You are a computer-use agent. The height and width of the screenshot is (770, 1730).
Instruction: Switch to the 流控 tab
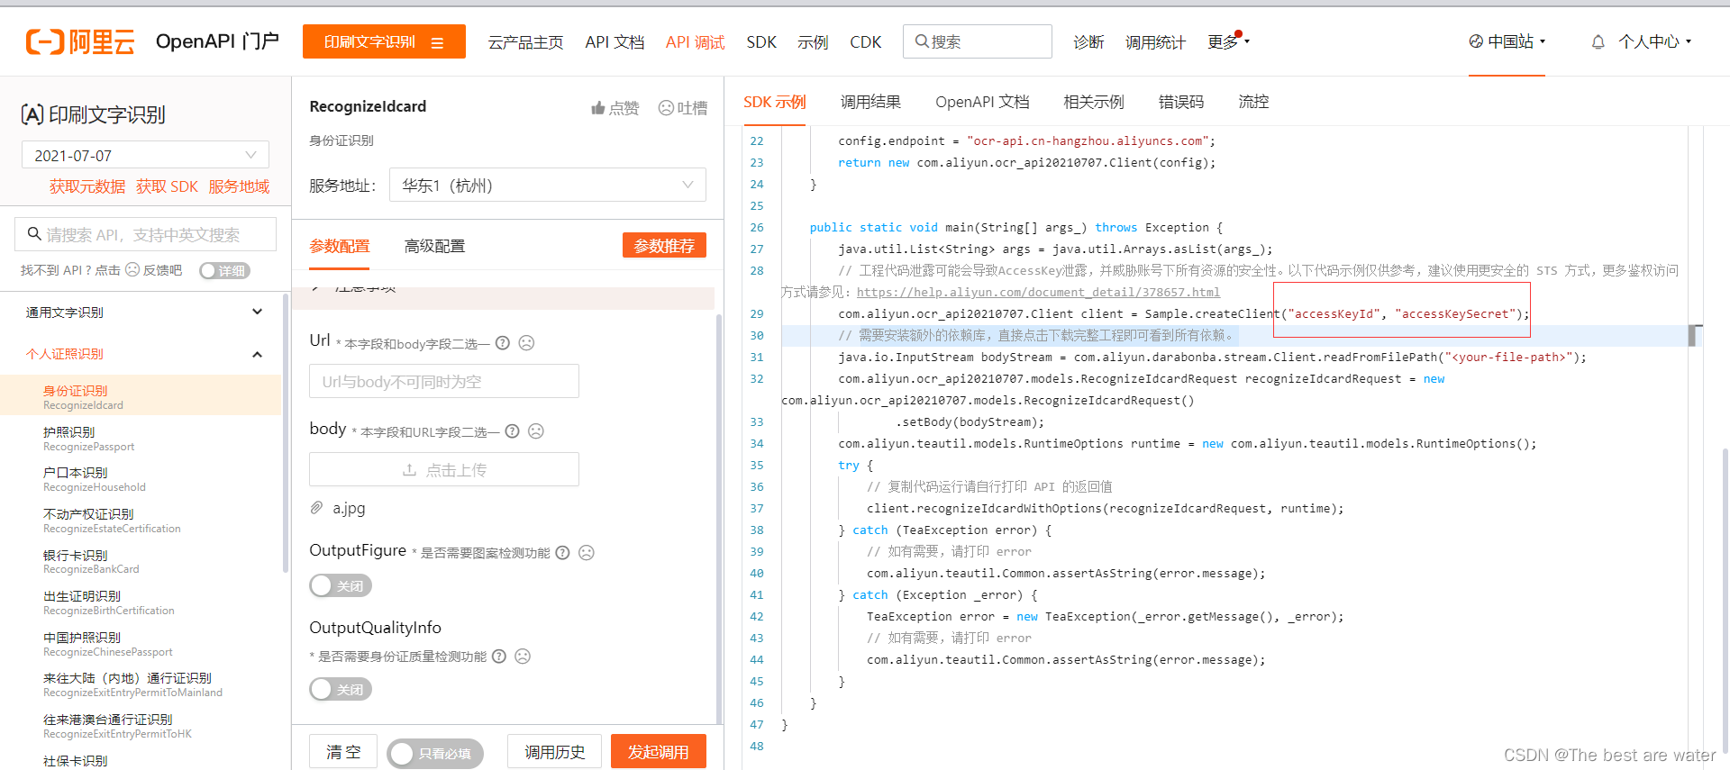pyautogui.click(x=1253, y=102)
